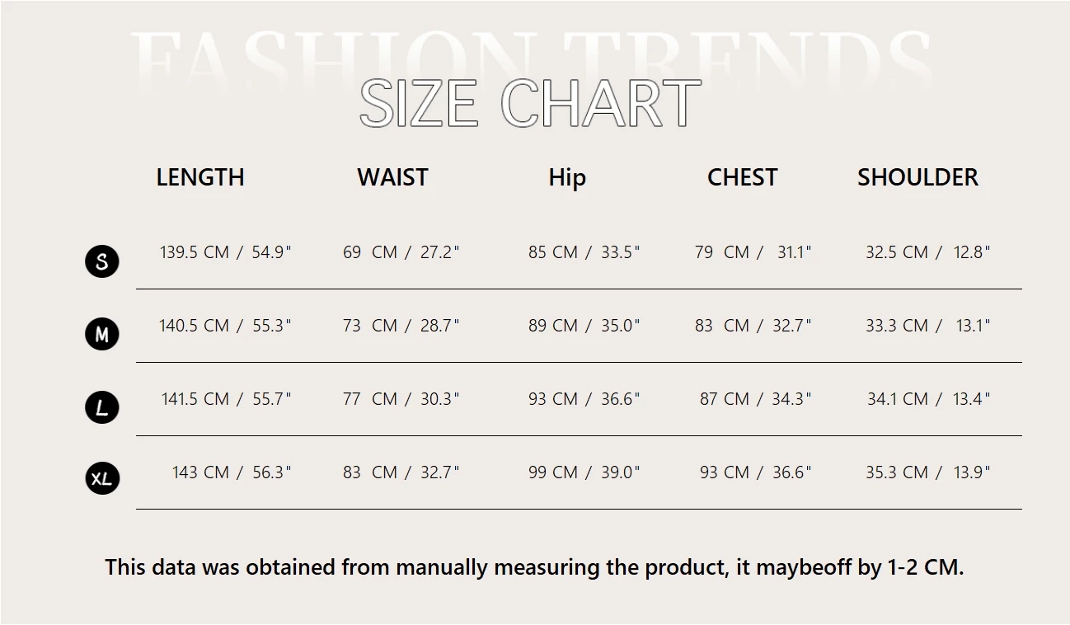Select the black XL size badge
This screenshot has height=625, width=1070.
(x=102, y=478)
